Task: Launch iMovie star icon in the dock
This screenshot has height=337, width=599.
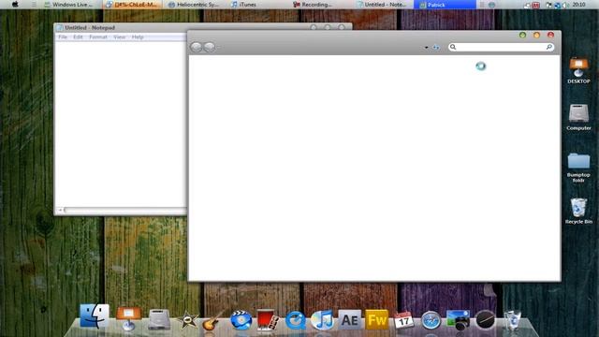Action: coord(188,320)
